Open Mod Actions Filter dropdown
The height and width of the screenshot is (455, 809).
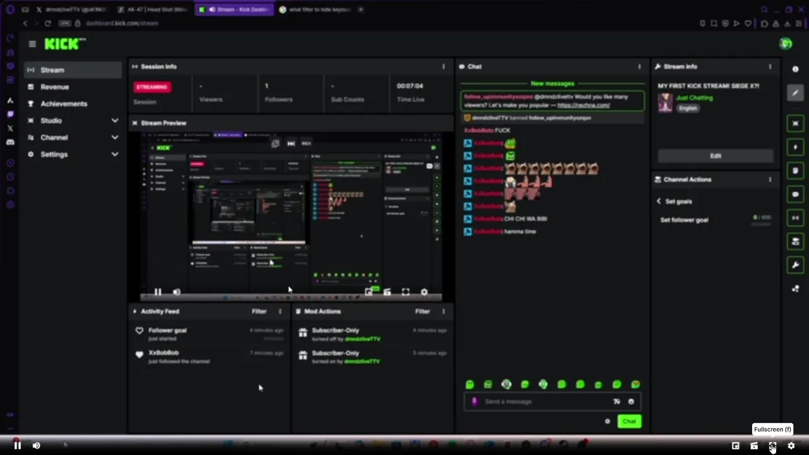[x=422, y=311]
